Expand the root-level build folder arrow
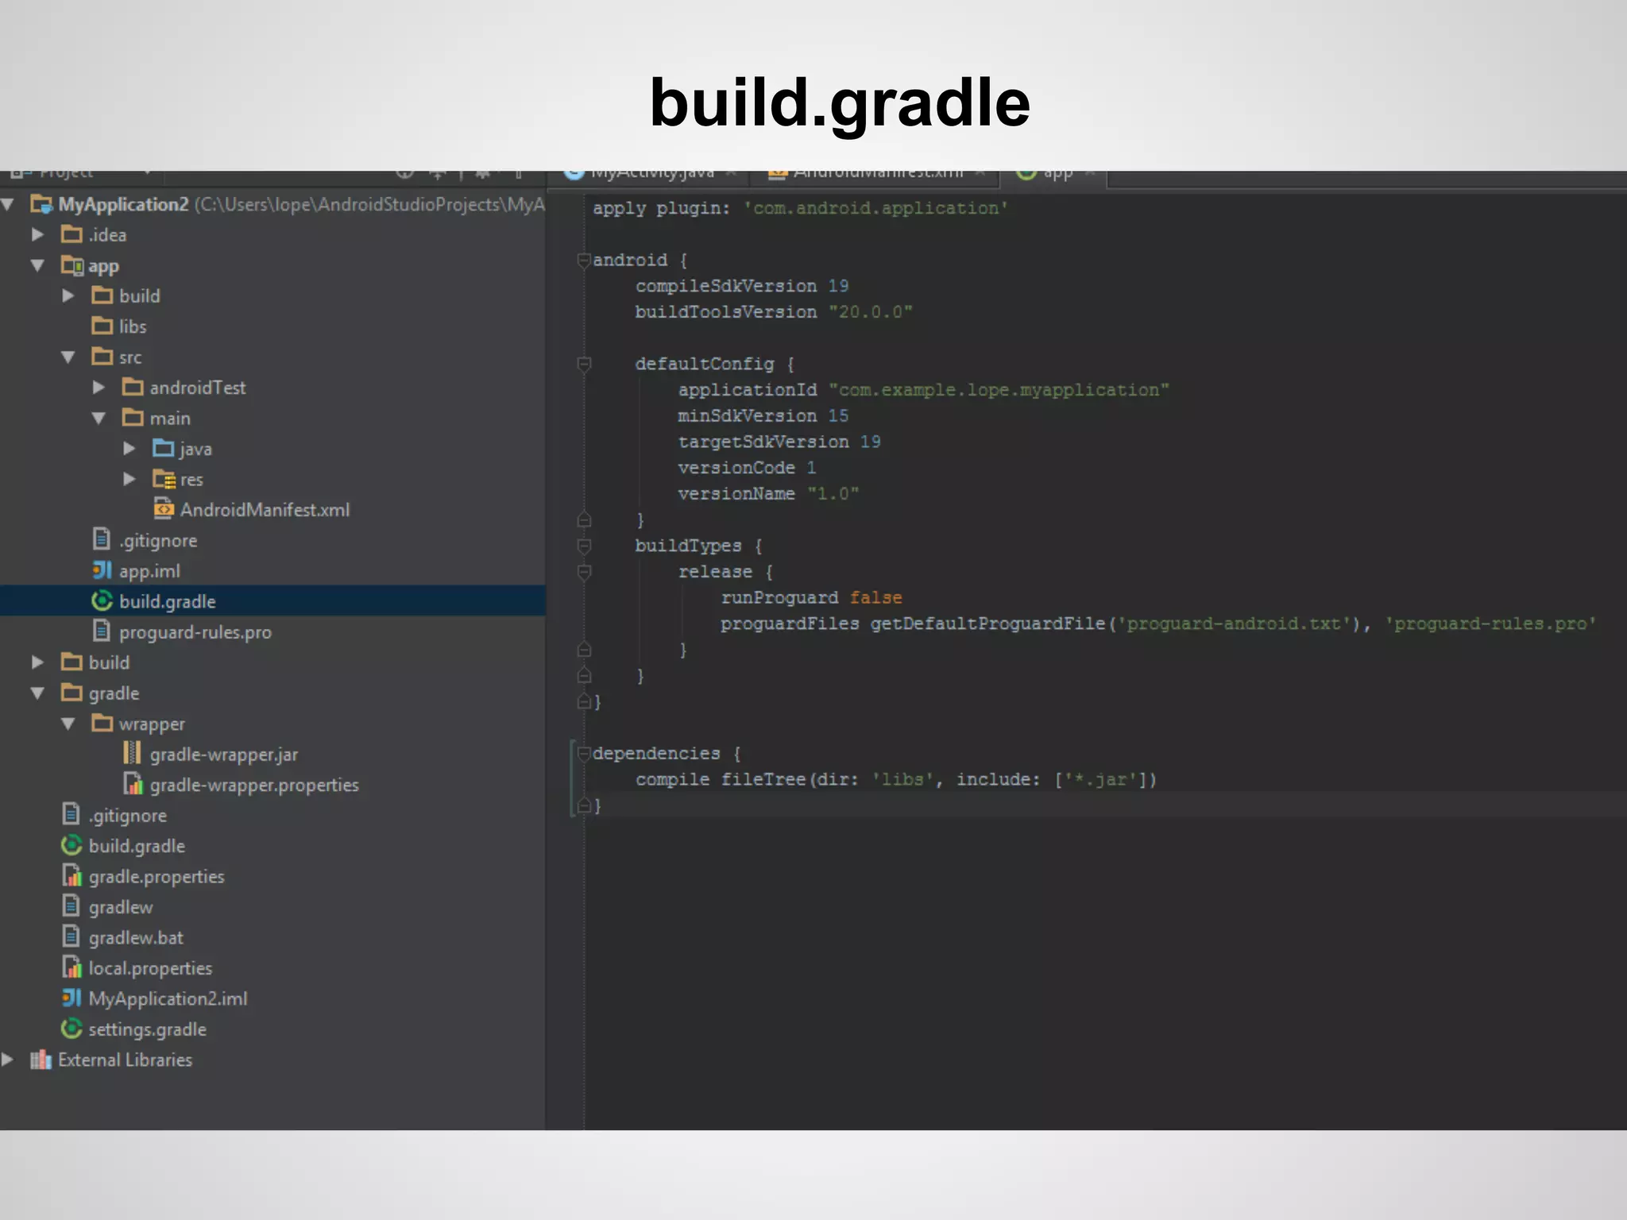 click(x=37, y=662)
